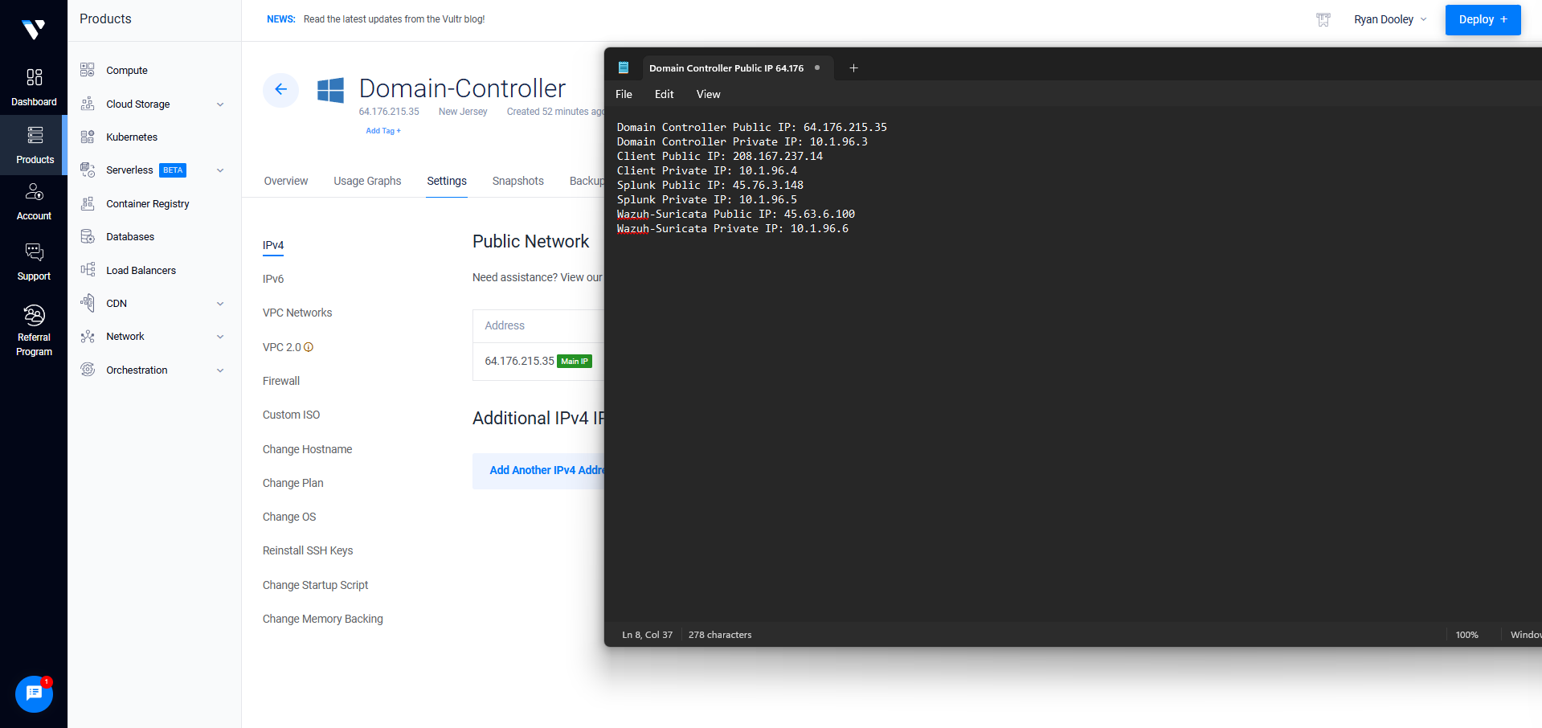1542x728 pixels.
Task: Open Firewall settings
Action: [x=281, y=381]
